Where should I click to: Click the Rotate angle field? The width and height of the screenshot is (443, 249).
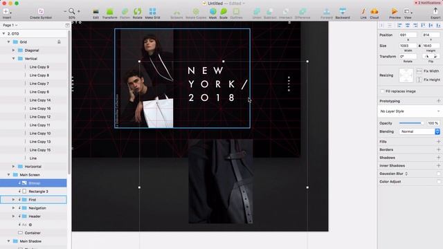pos(408,57)
